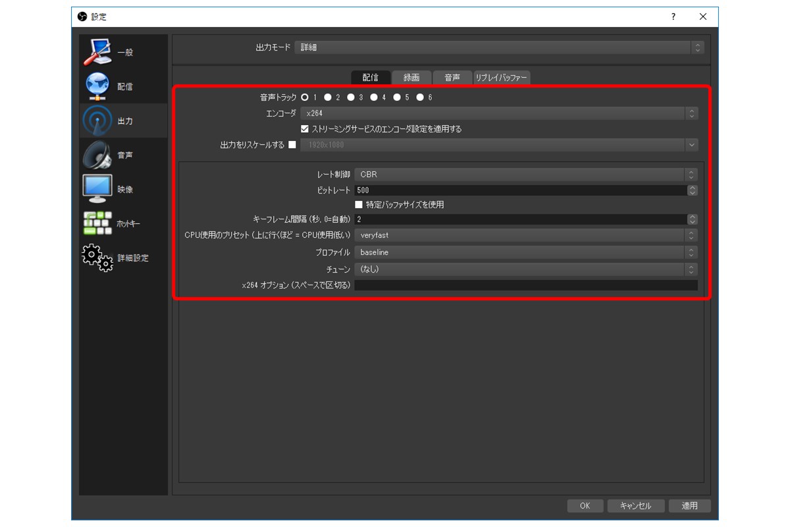Open the プロファイル baseline dropdown

tap(526, 252)
